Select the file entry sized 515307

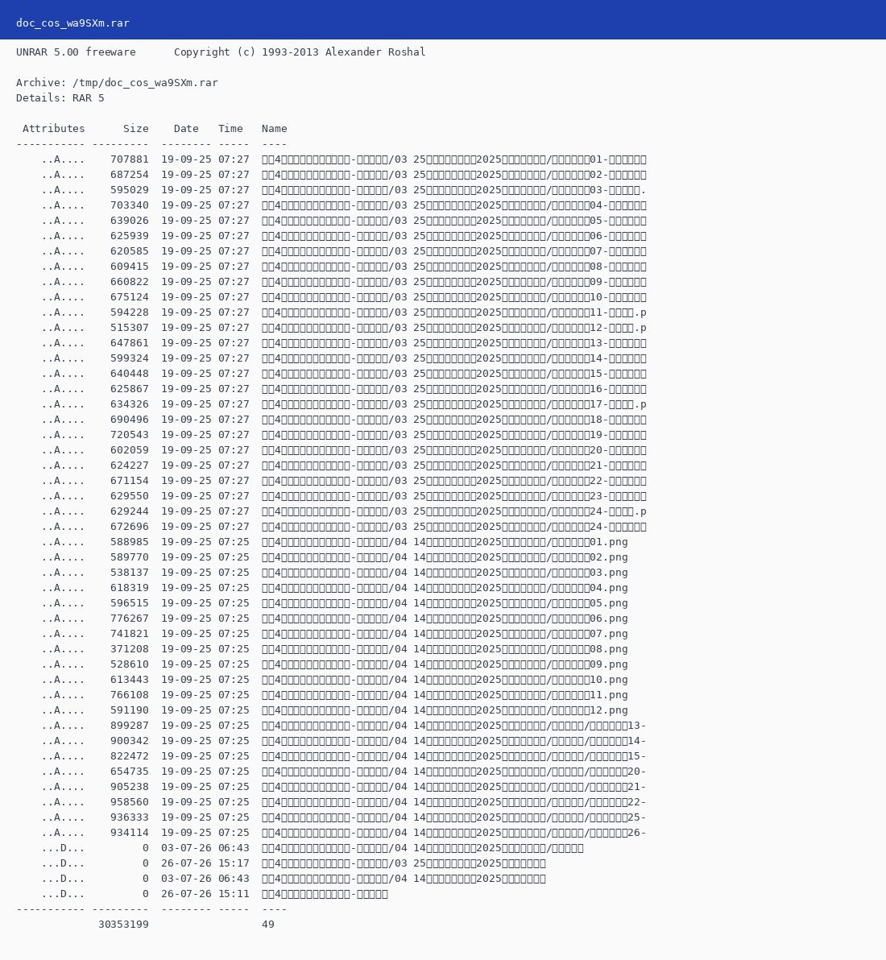[331, 328]
